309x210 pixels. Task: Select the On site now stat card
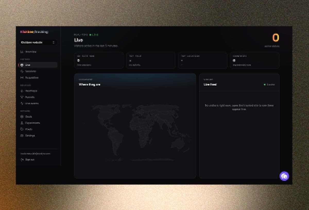(x=99, y=61)
